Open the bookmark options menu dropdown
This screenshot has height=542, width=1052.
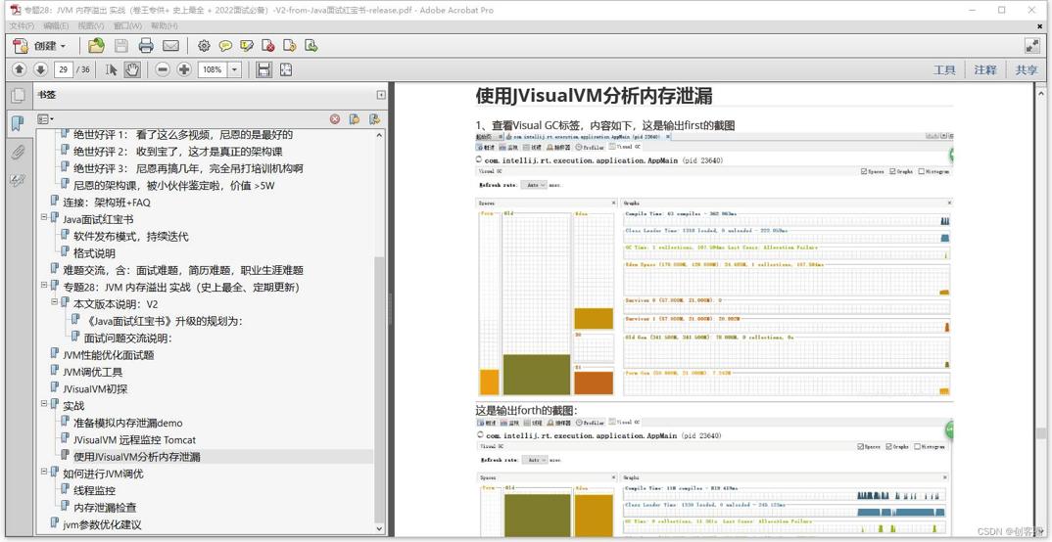[46, 118]
